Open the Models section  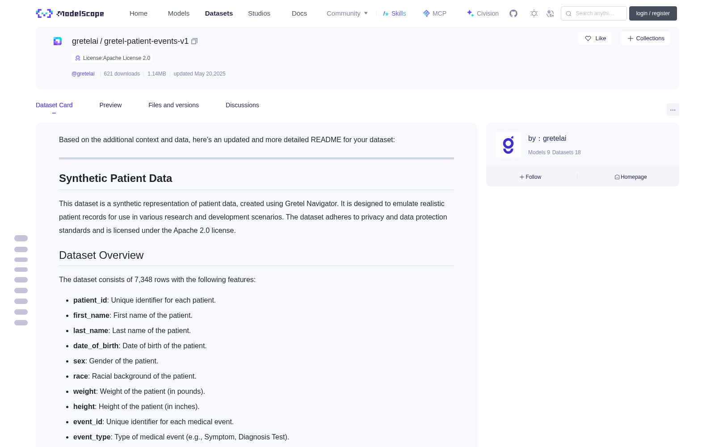(x=179, y=13)
